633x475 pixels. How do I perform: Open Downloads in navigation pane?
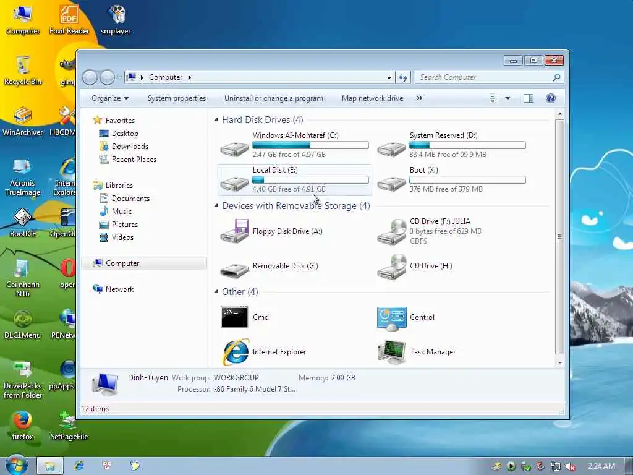pyautogui.click(x=124, y=146)
